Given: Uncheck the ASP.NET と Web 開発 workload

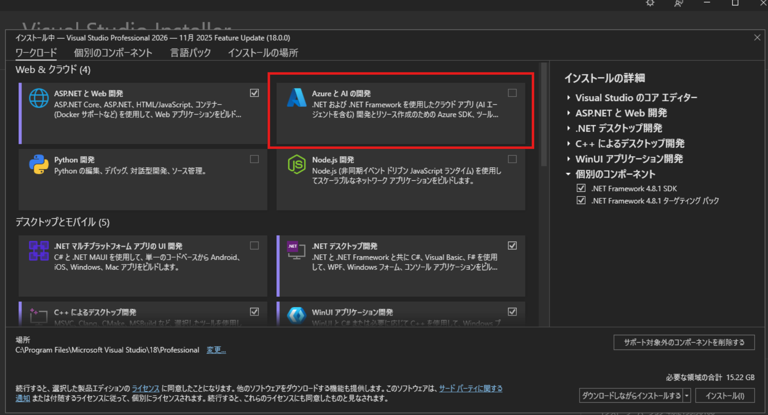Looking at the screenshot, I should [255, 93].
